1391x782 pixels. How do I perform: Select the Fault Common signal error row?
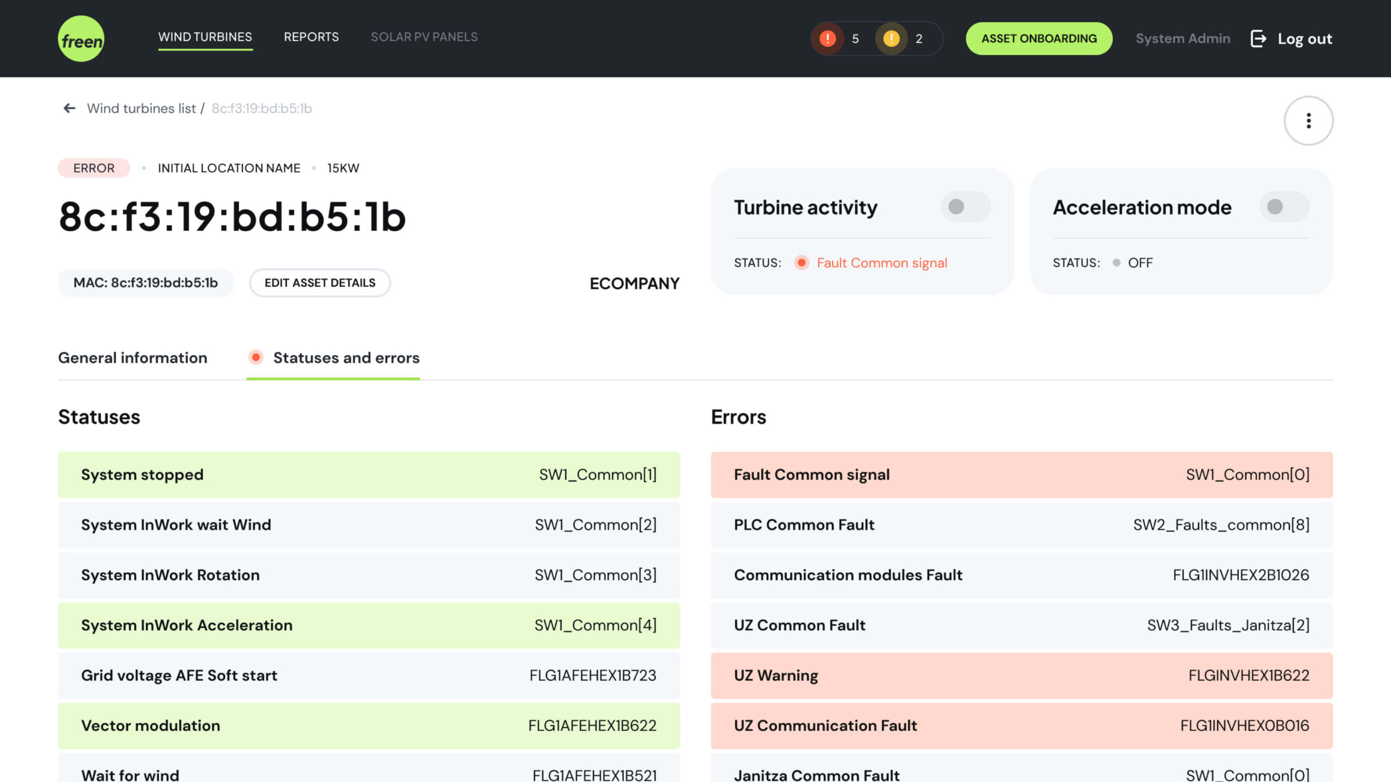(x=1021, y=475)
